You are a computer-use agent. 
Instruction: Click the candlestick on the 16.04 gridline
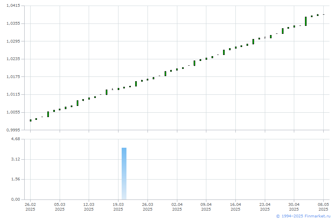click(x=235, y=47)
